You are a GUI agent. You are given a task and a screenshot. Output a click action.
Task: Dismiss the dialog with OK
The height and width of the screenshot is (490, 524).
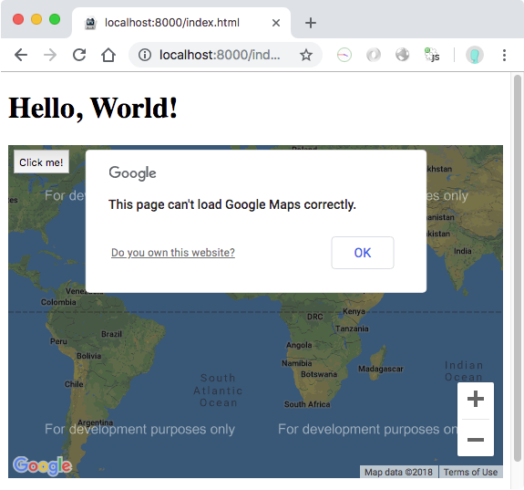click(x=363, y=253)
